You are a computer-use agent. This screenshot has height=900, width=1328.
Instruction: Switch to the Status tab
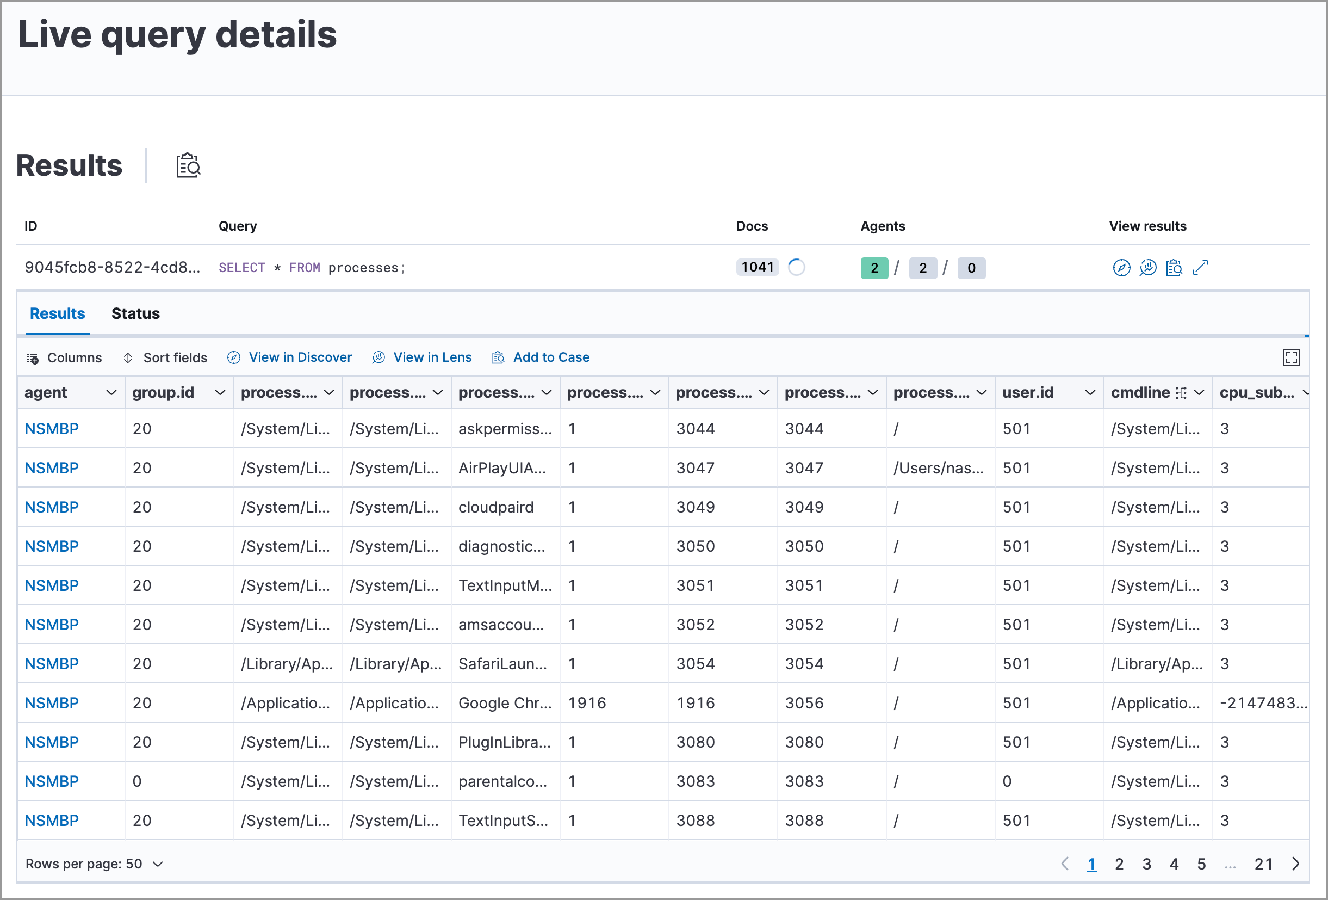[135, 313]
